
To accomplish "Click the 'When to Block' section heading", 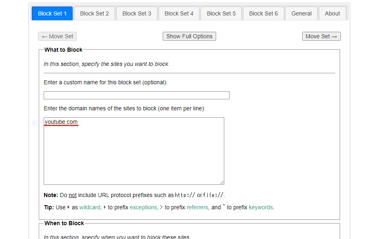I will [x=64, y=223].
